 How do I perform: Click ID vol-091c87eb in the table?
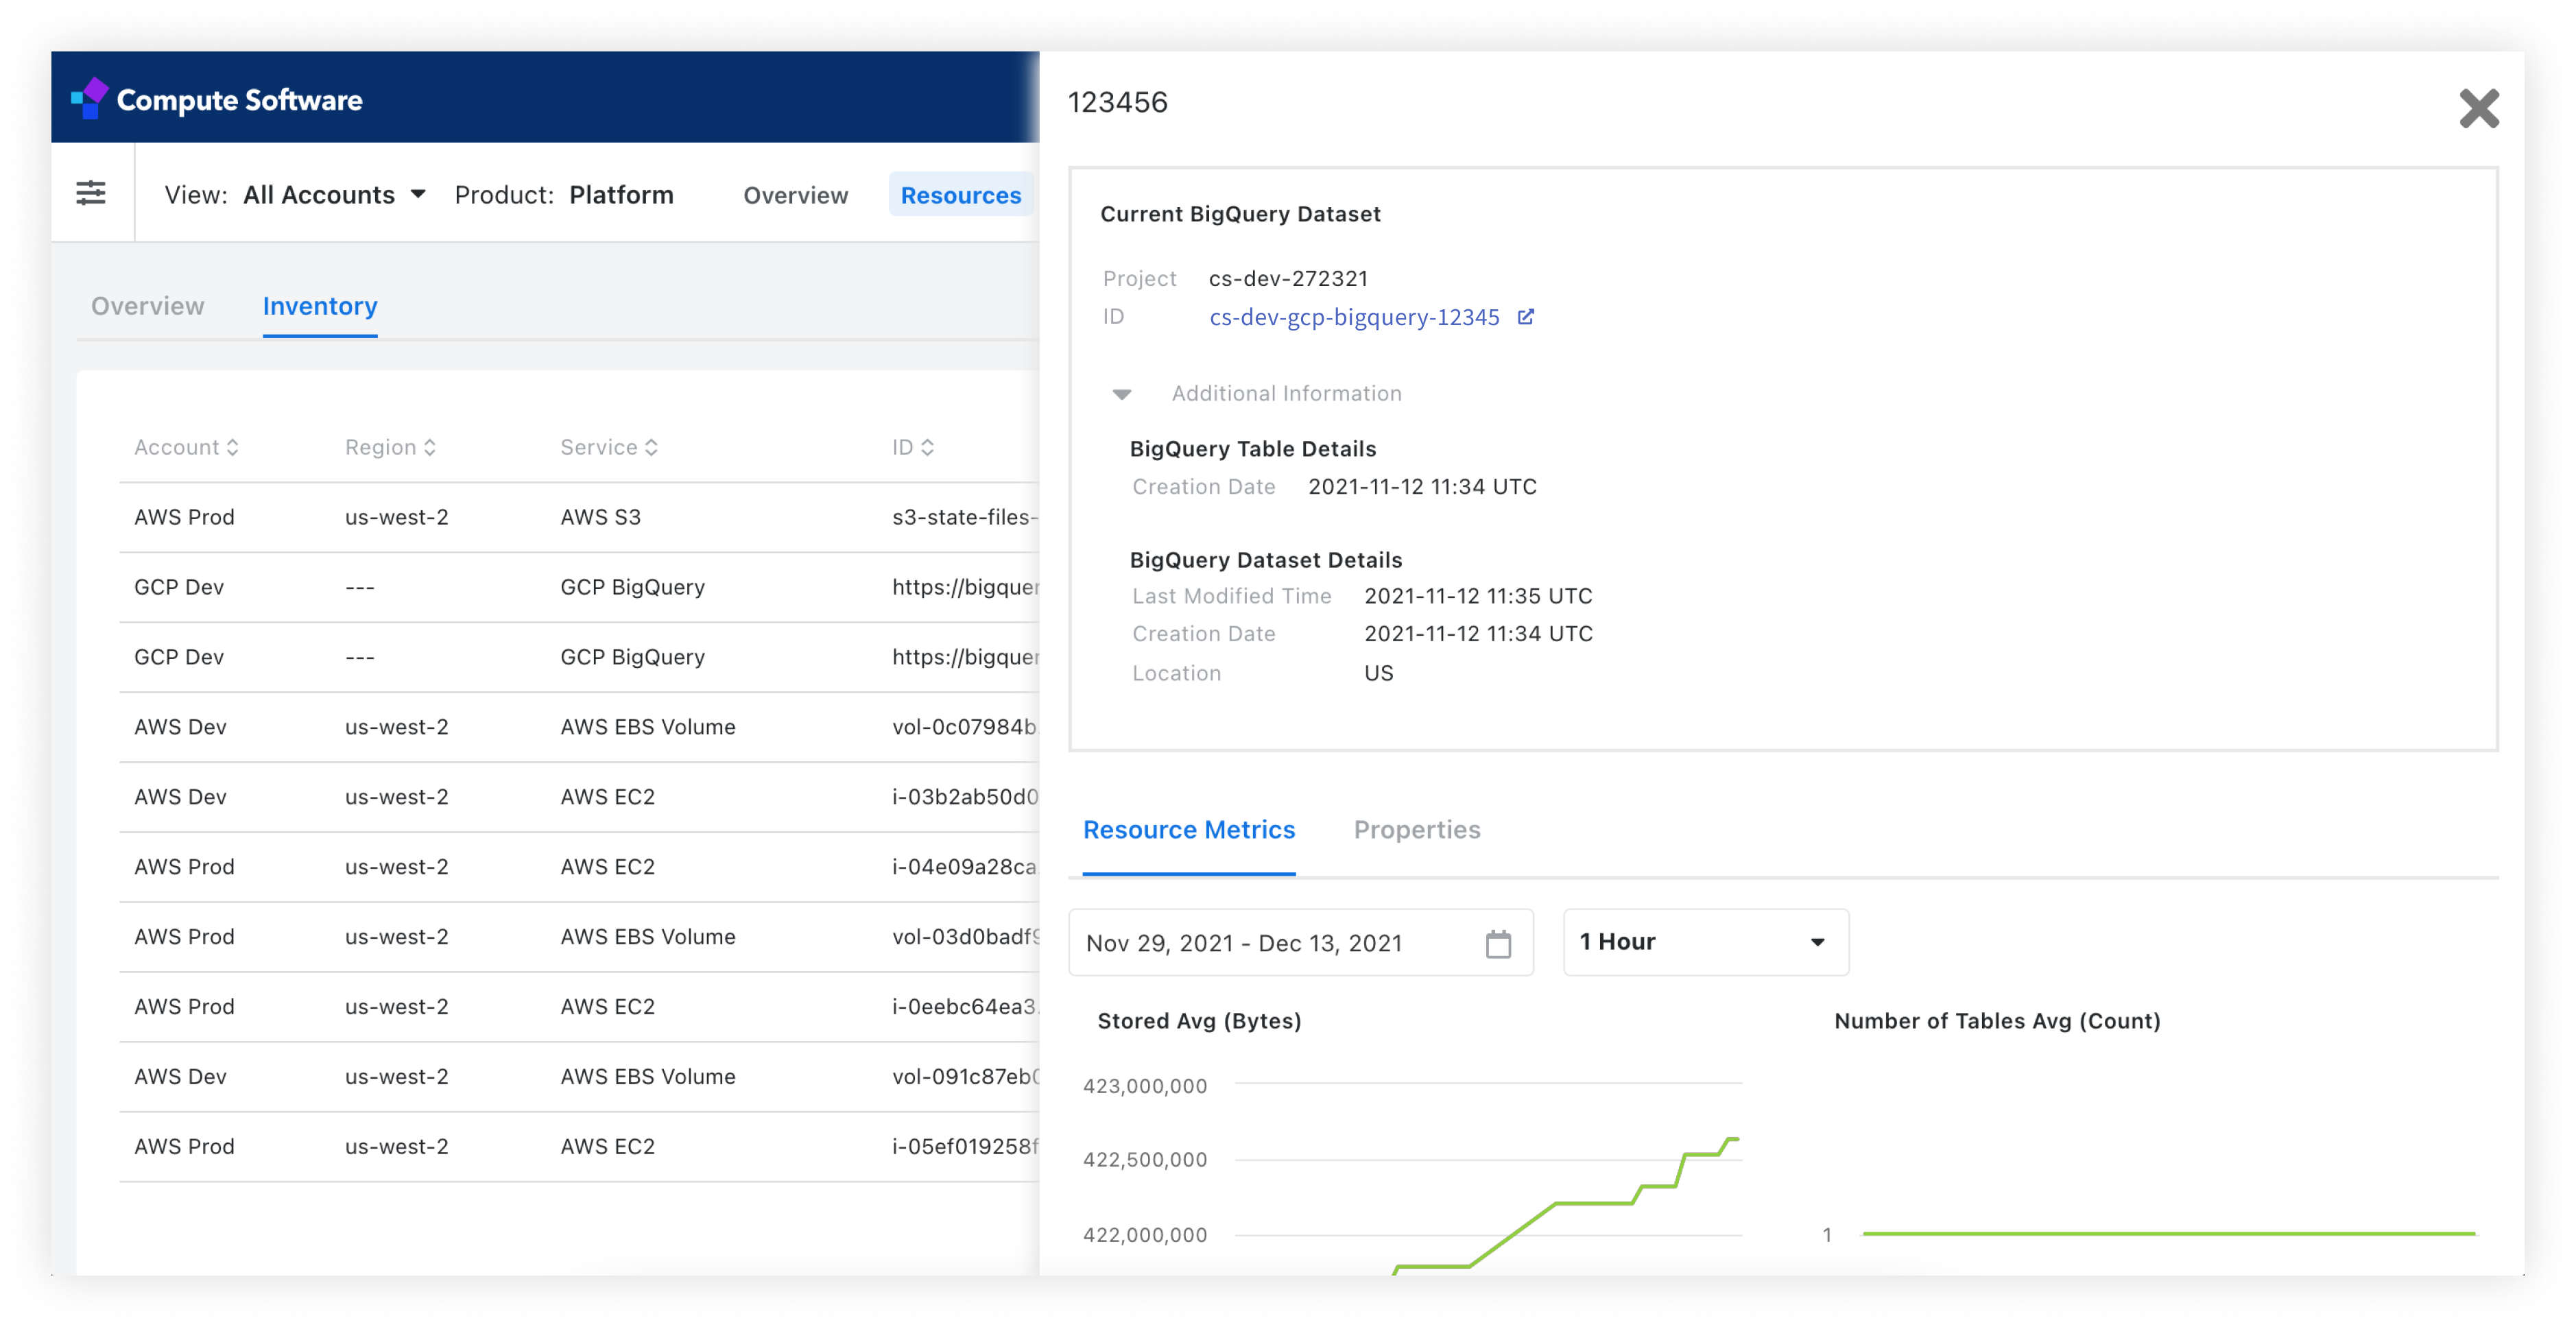pos(964,1077)
